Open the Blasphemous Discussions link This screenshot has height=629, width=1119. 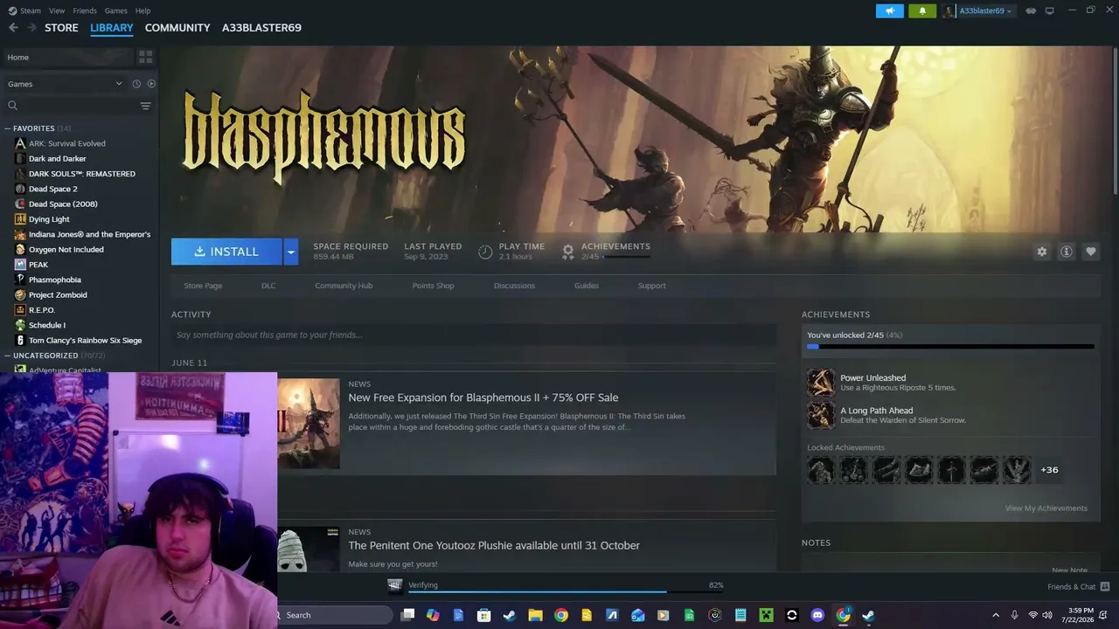click(514, 286)
